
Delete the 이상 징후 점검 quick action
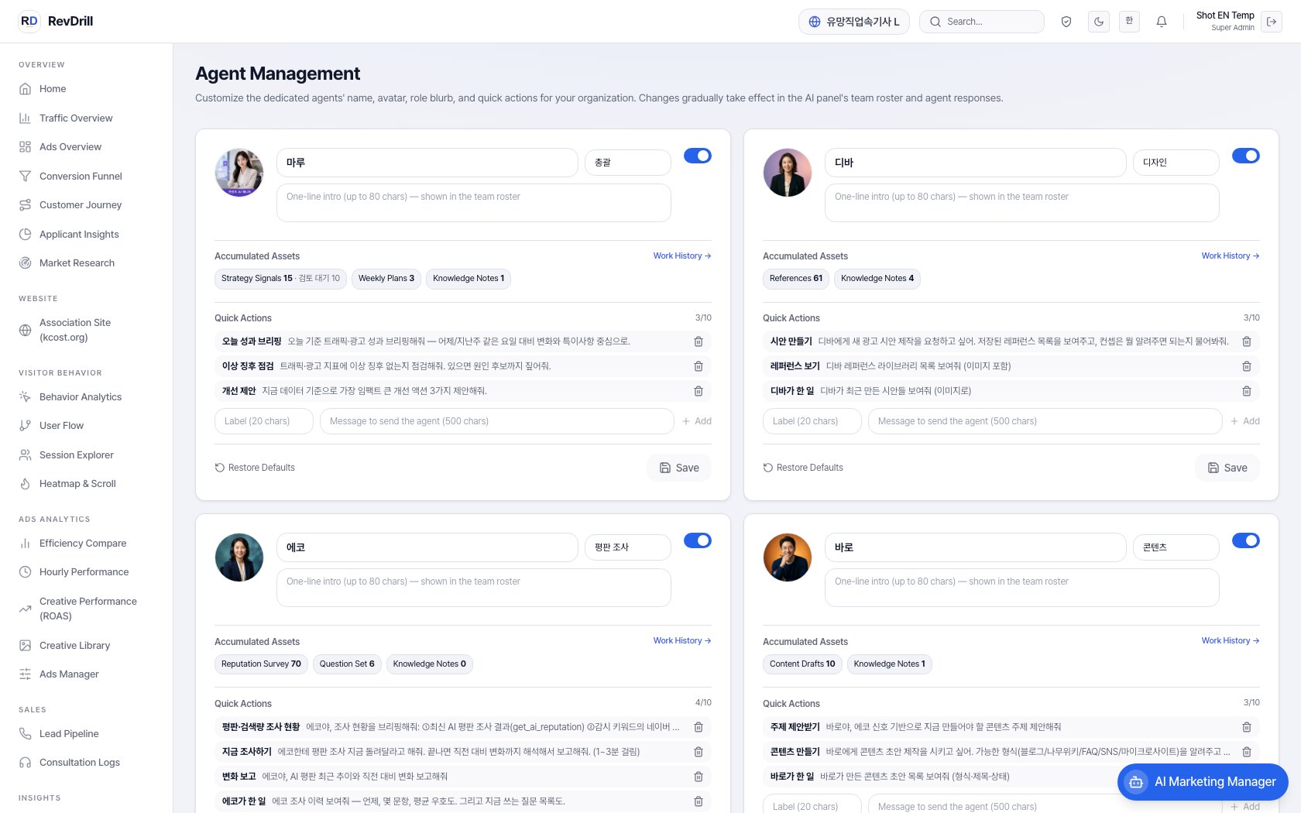coord(699,366)
